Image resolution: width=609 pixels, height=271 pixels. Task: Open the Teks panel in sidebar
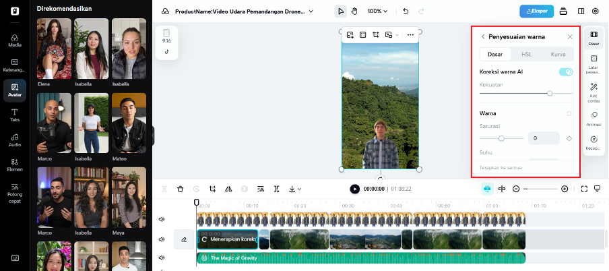14,114
